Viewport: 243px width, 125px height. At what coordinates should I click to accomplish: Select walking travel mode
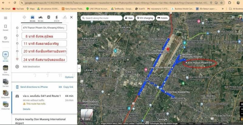point(56,17)
